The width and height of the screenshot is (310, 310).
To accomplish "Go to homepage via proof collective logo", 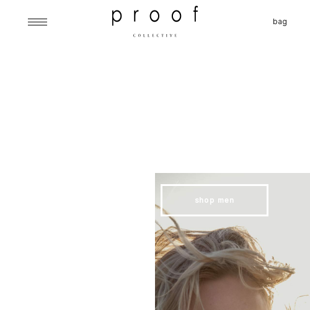I will click(155, 22).
